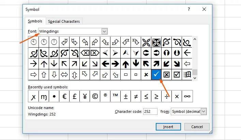Pick the euro sign from recent symbols

64,96
